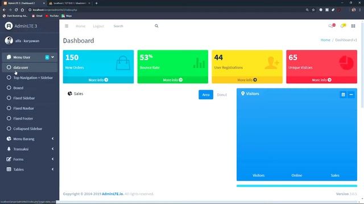Select the Fixed Sidebar item
Viewport: 364px width, 204px height.
(30, 98)
